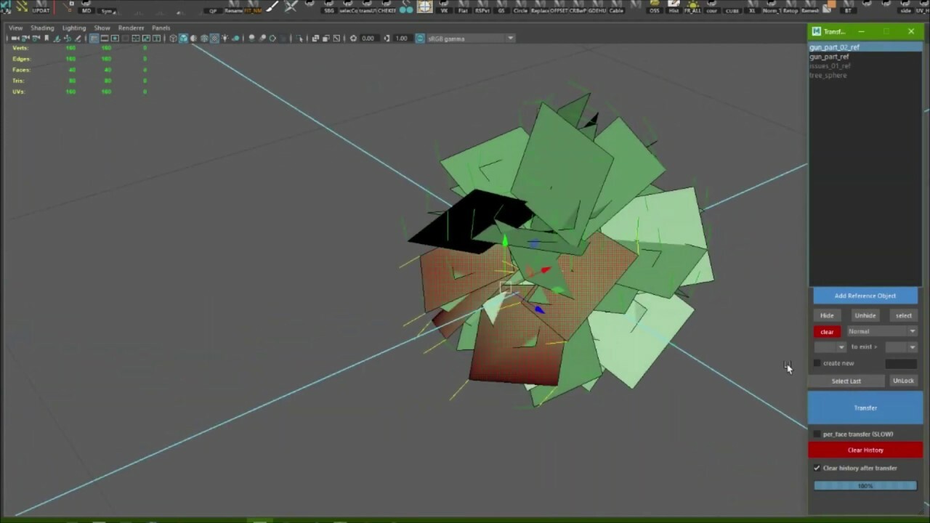Uncheck Clear history after transfer
This screenshot has width=930, height=523.
click(817, 468)
